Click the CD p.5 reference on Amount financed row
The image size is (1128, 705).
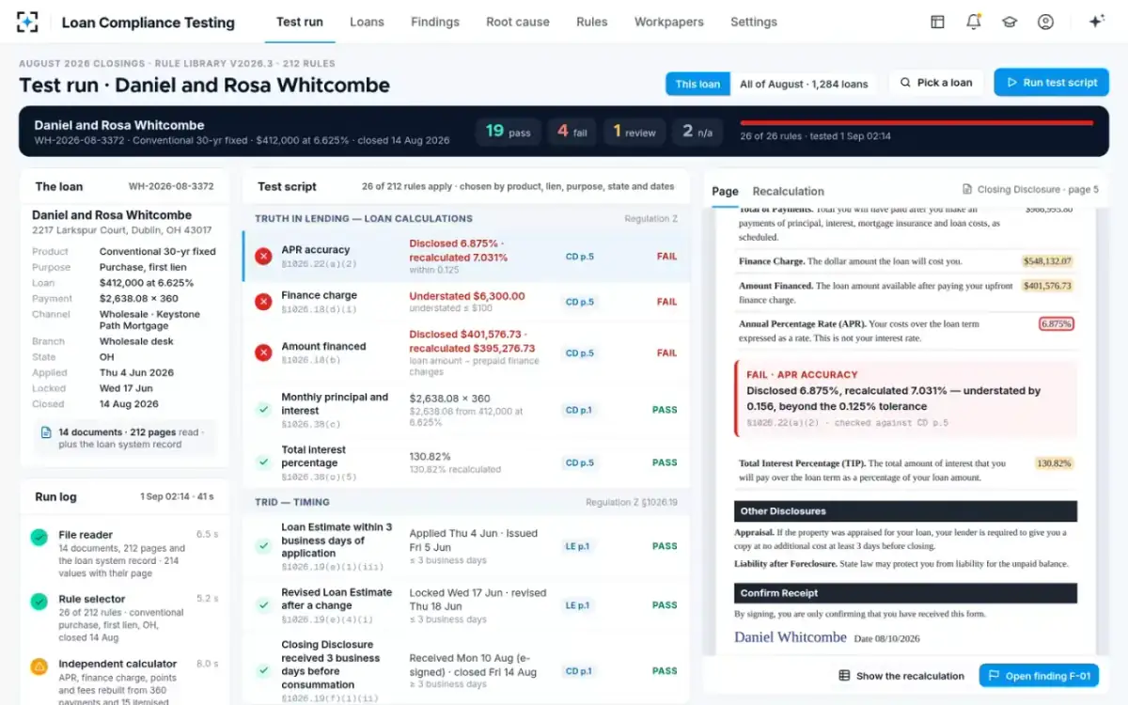pyautogui.click(x=579, y=353)
